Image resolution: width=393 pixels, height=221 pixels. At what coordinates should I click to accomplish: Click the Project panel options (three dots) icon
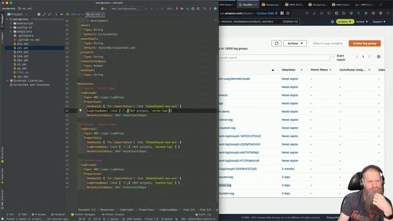pyautogui.click(x=56, y=14)
